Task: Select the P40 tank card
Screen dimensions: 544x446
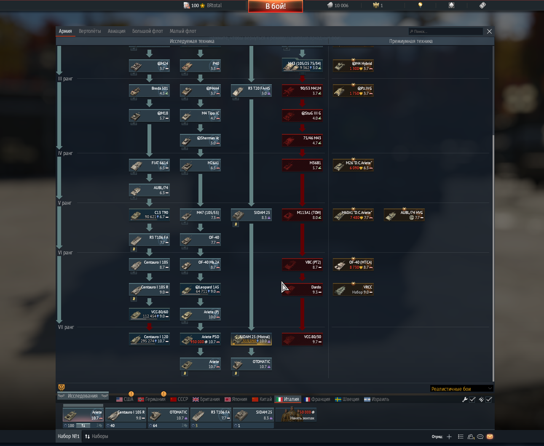Action: 200,66
